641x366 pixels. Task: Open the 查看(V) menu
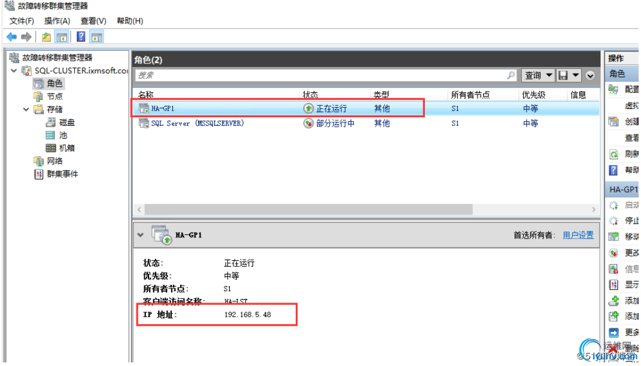93,21
